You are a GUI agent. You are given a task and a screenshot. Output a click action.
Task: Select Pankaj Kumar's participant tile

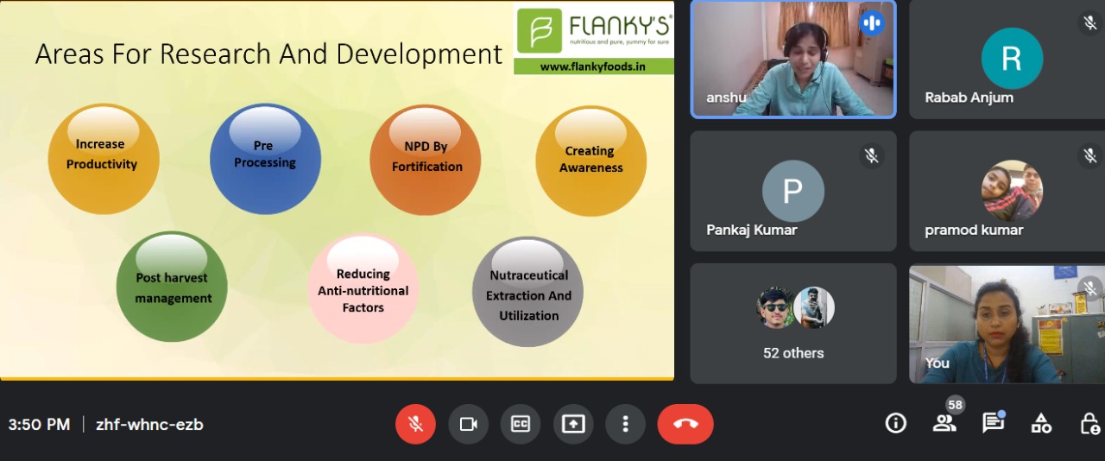793,192
